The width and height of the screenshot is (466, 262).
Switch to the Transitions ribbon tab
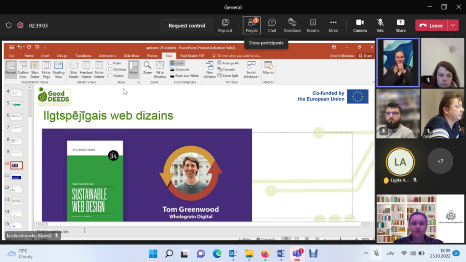click(83, 56)
